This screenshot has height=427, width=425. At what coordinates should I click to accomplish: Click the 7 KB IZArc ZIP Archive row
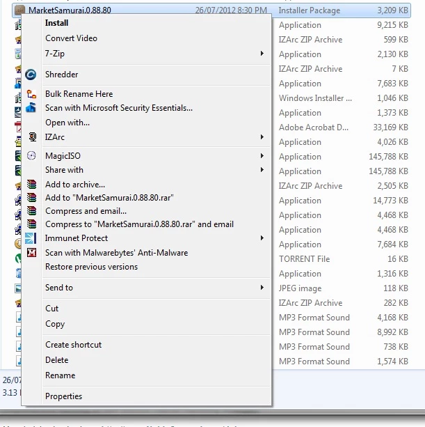click(x=344, y=69)
